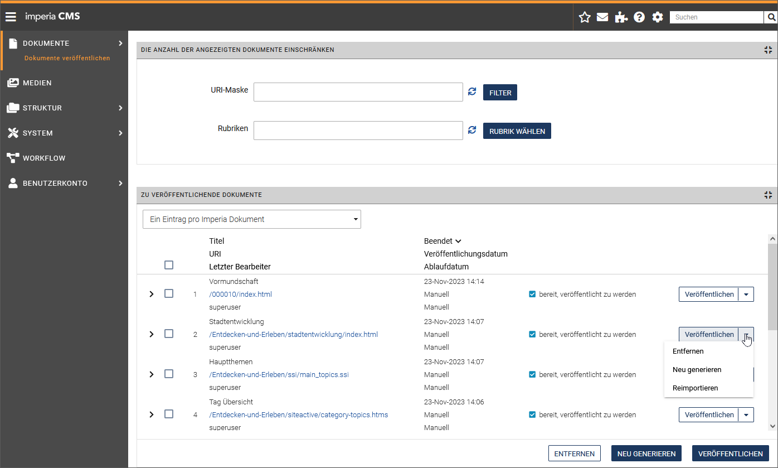Open the ssi/main_topics.ssi link
Image resolution: width=778 pixels, height=468 pixels.
pos(279,374)
